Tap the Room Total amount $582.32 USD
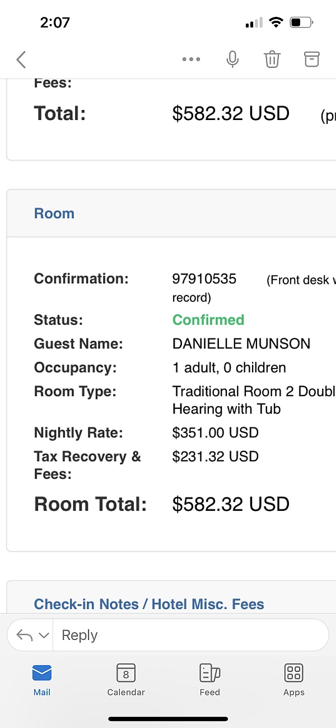 click(231, 504)
